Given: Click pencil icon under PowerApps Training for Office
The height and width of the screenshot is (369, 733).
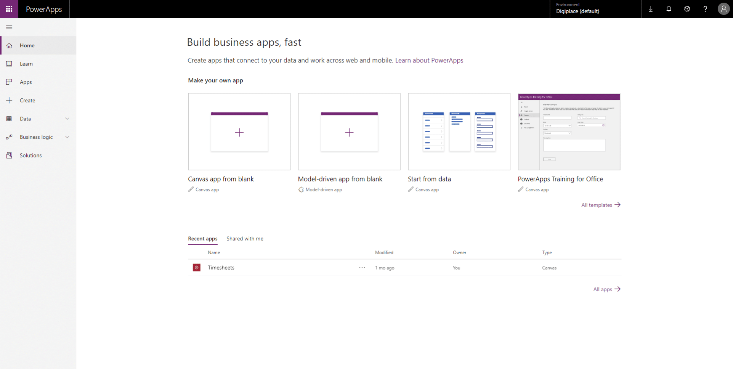Looking at the screenshot, I should pos(521,189).
